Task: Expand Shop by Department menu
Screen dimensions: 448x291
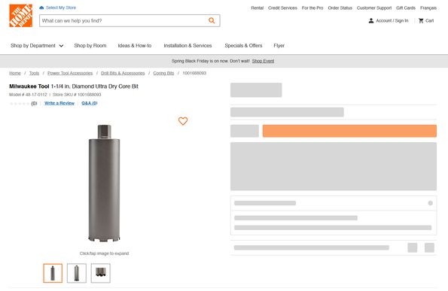Action: tap(37, 46)
